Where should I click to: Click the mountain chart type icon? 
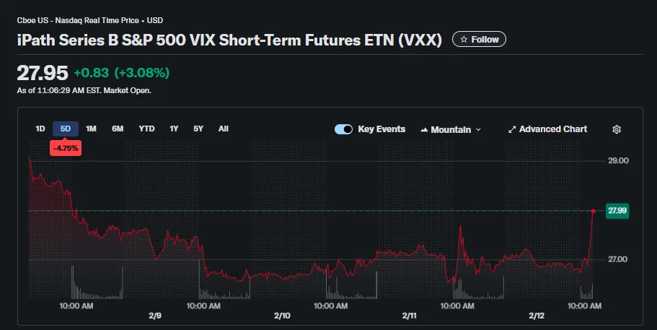click(x=424, y=130)
